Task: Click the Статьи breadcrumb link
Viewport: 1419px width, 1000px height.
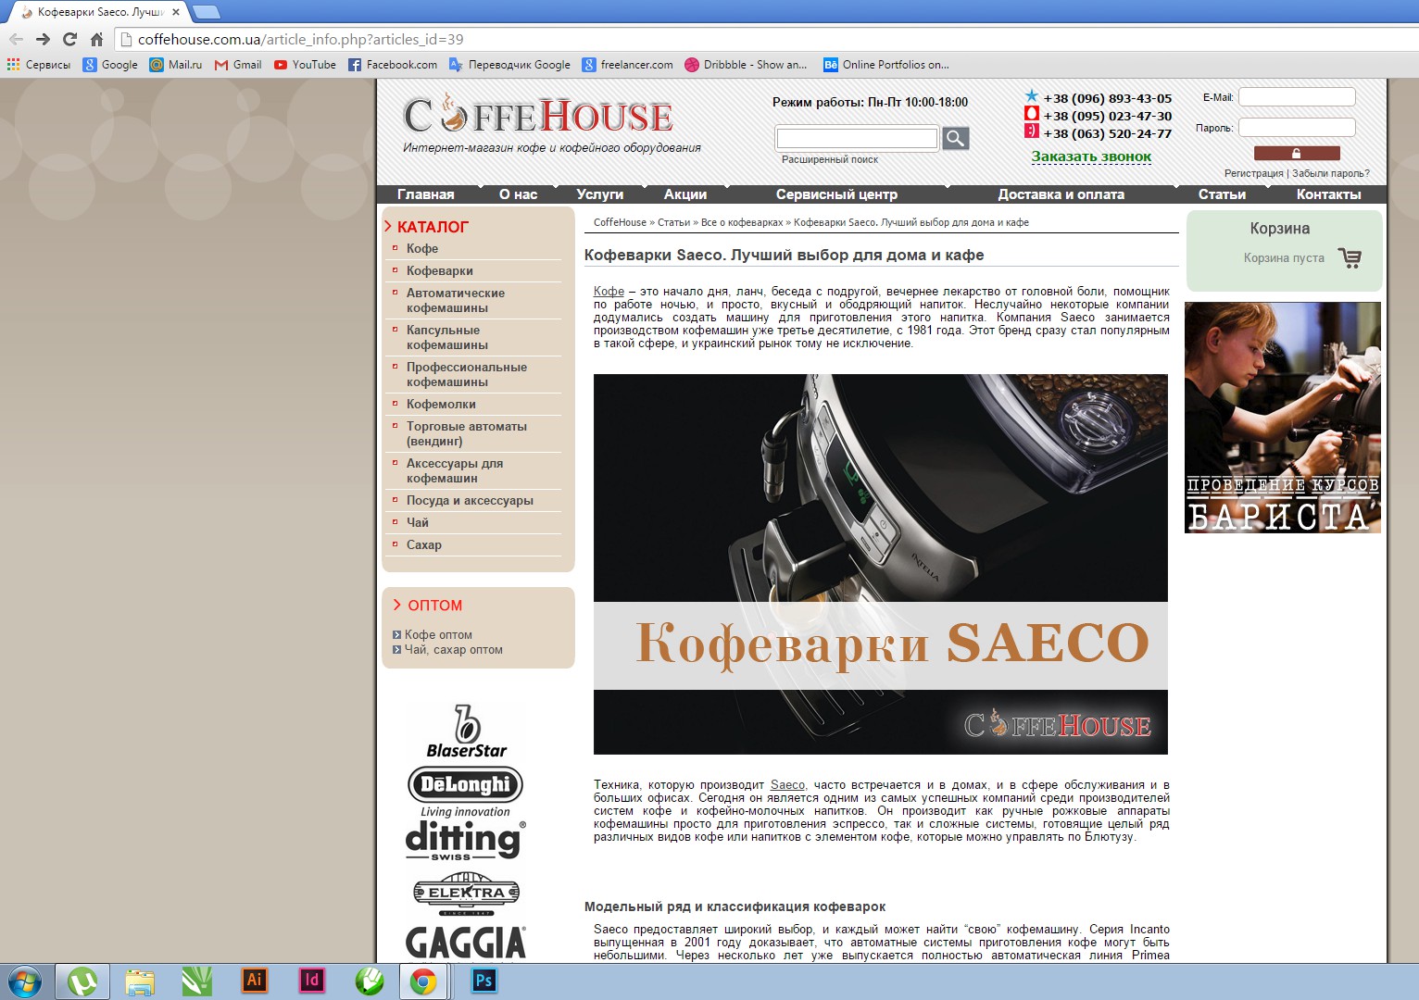Action: (673, 222)
